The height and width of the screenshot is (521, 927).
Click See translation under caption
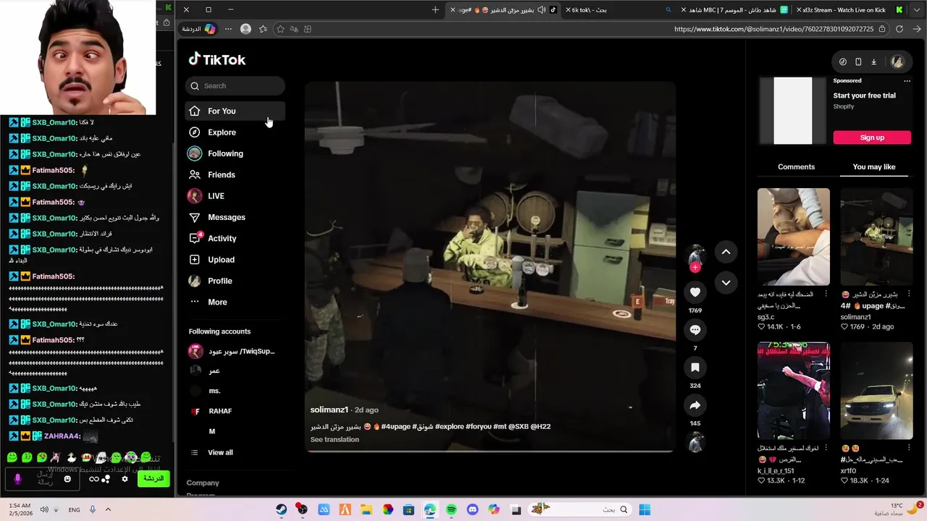(335, 439)
